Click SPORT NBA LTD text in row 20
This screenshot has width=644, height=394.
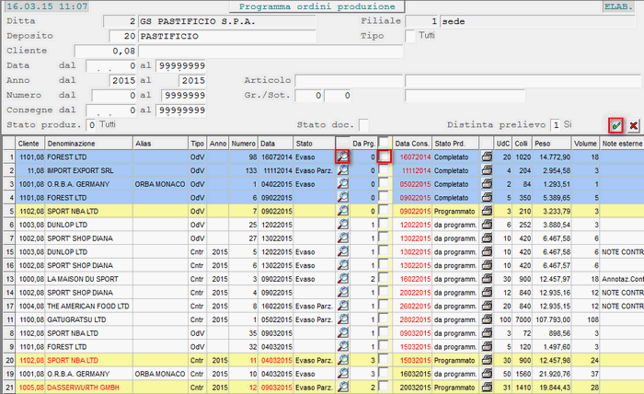[73, 360]
